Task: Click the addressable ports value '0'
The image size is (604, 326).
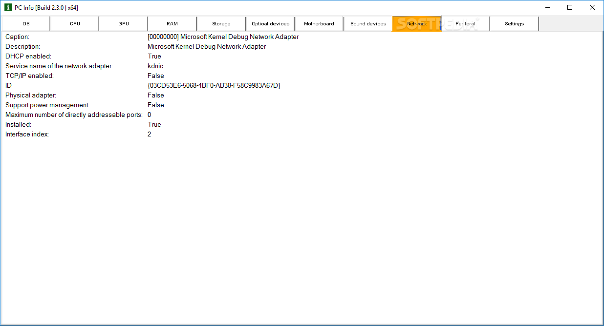Action: tap(150, 115)
